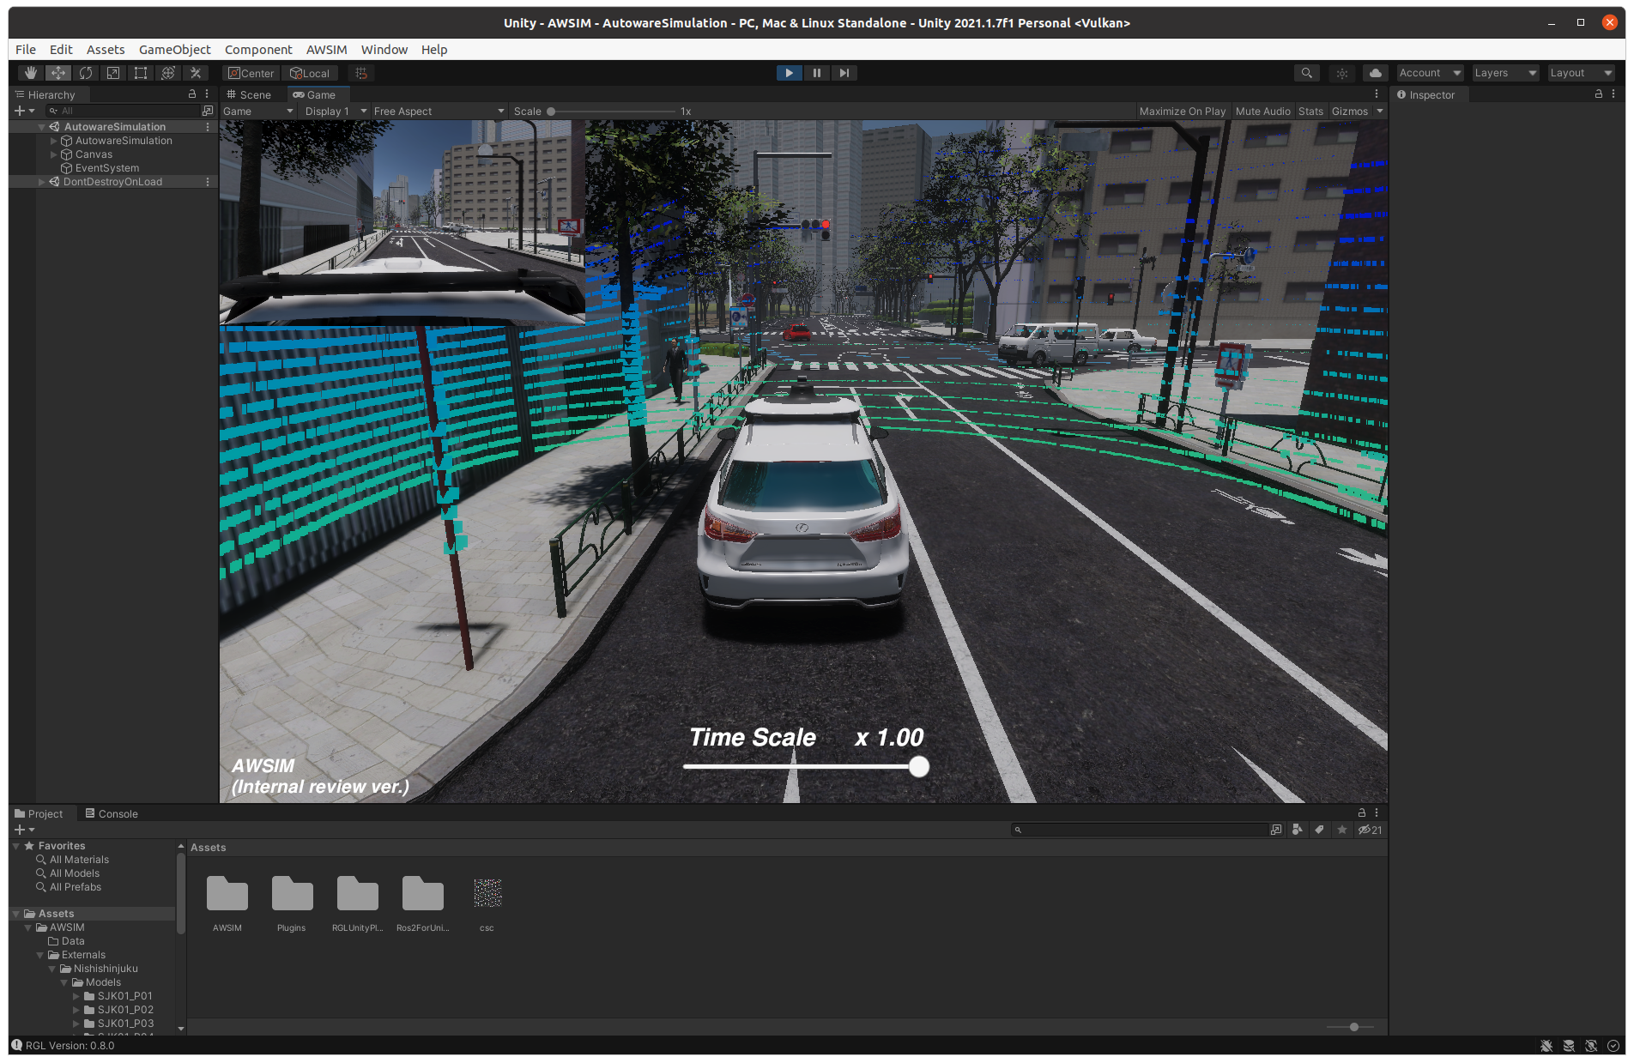Filter project assets by type
The width and height of the screenshot is (1634, 1063).
tap(1297, 830)
